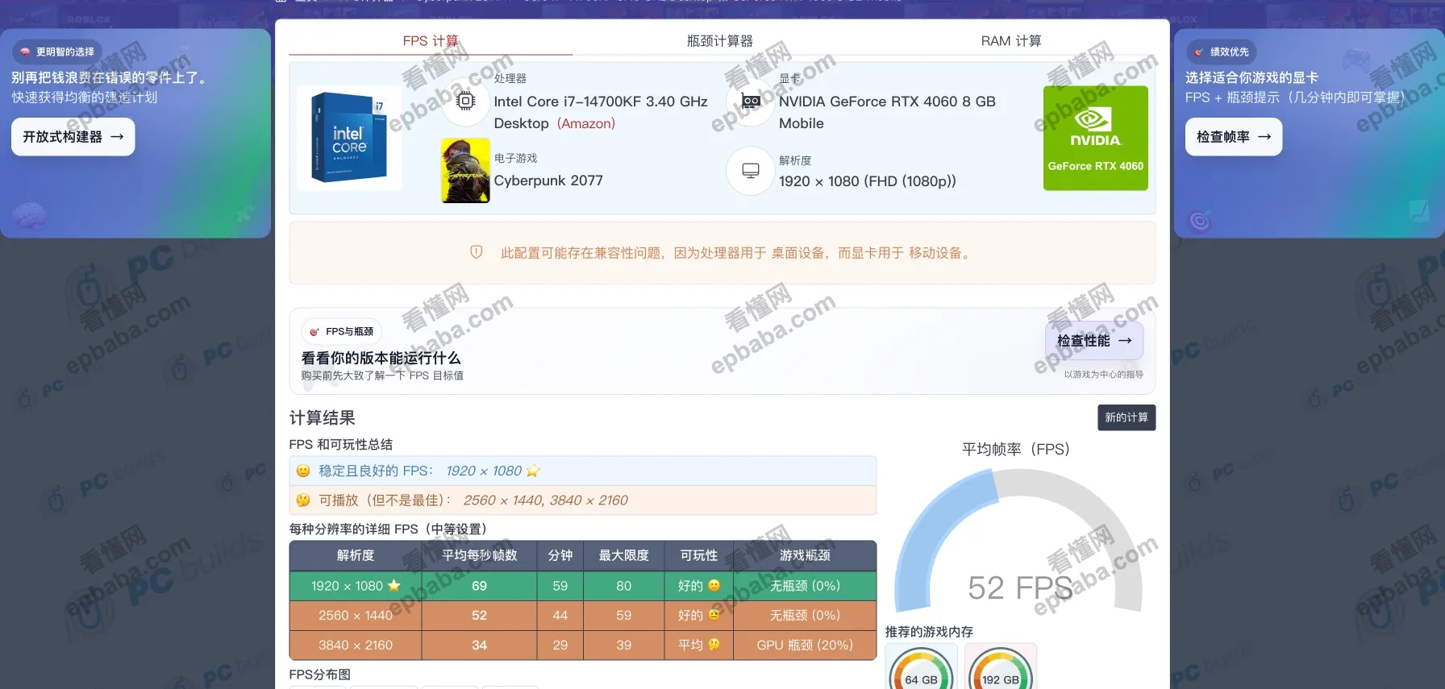This screenshot has width=1445, height=689.
Task: Click the graphics card icon
Action: tap(751, 101)
